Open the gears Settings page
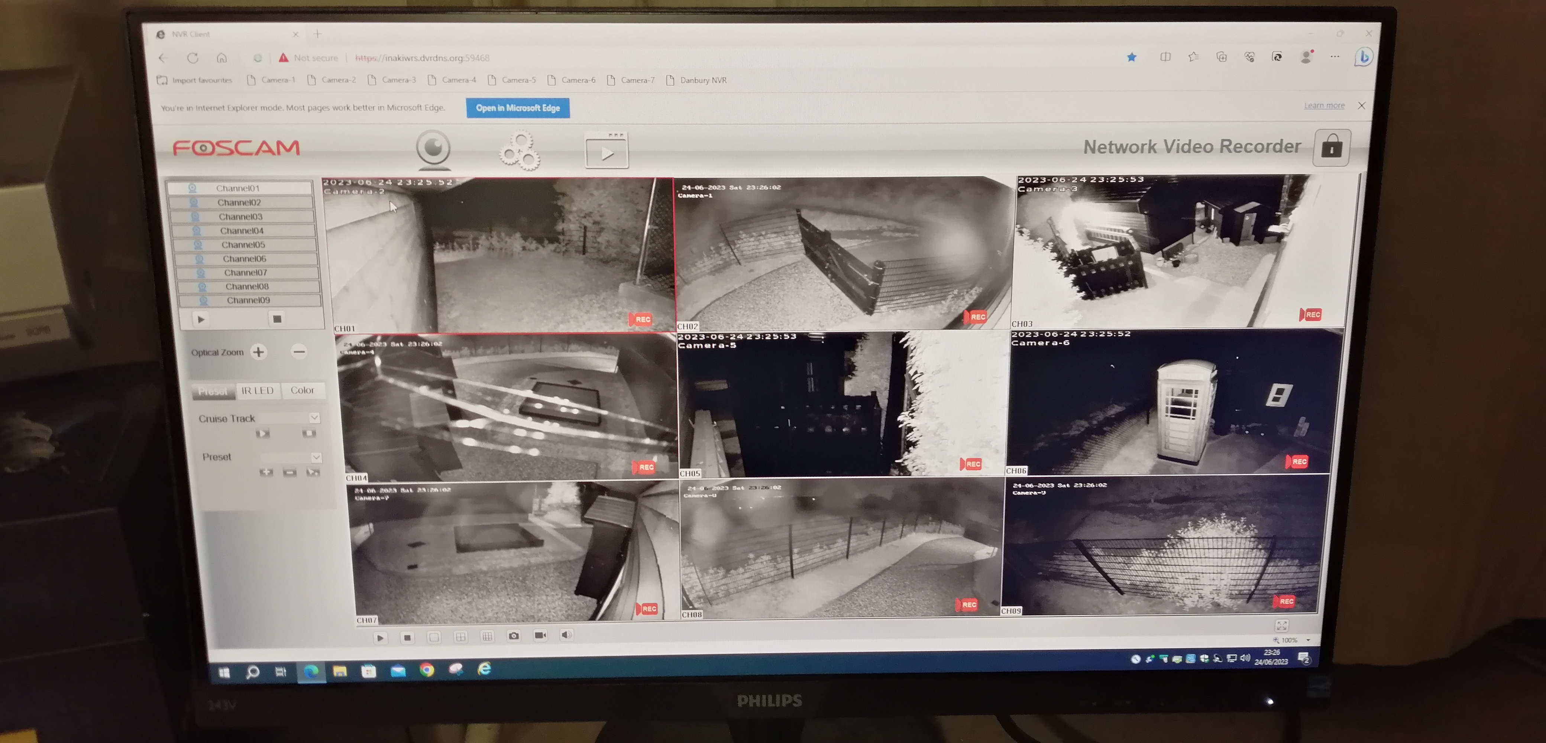This screenshot has width=1546, height=743. (520, 150)
